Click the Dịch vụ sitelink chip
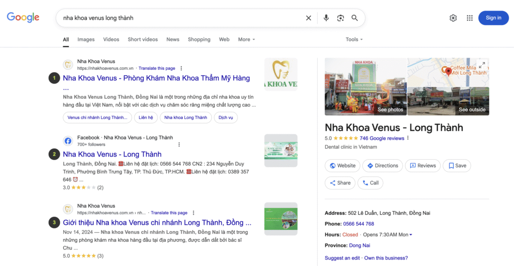This screenshot has width=514, height=266. pos(225,117)
